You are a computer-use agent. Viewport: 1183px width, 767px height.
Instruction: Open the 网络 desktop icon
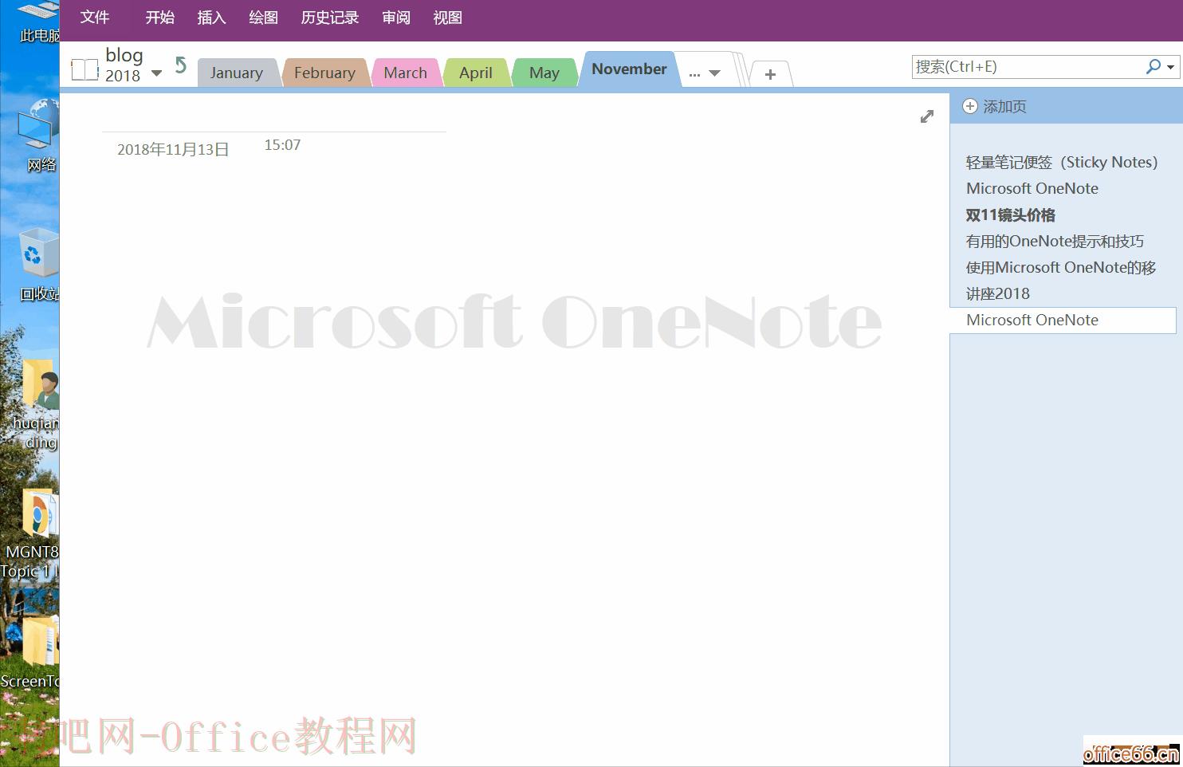point(40,136)
